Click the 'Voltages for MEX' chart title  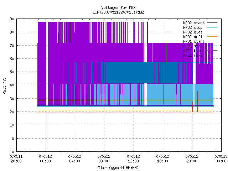[x=118, y=7]
